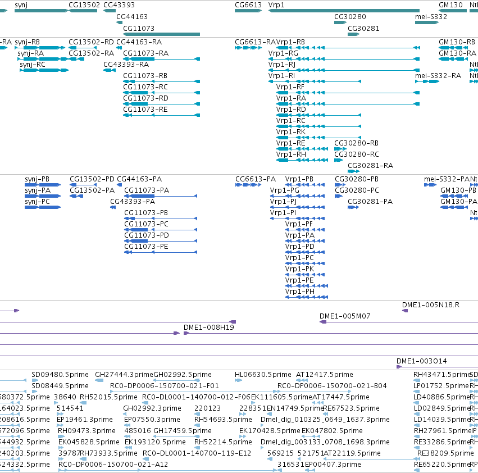This screenshot has width=478, height=473.
Task: Click the CG11073 gene bar
Action: click(161, 34)
